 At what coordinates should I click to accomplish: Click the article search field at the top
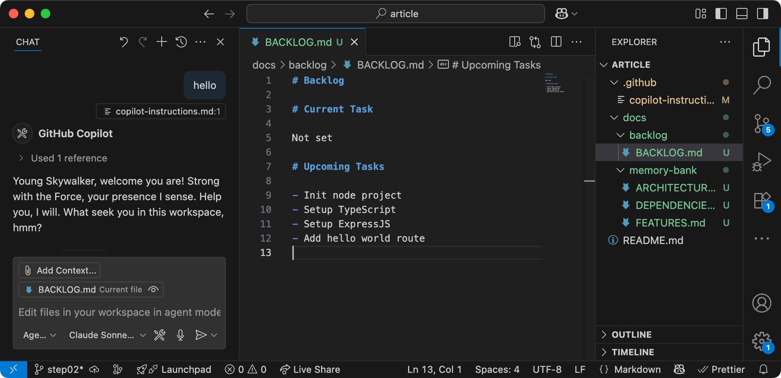(395, 13)
